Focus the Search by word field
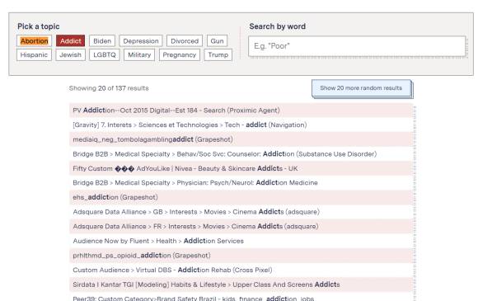This screenshot has height=301, width=478. (357, 46)
